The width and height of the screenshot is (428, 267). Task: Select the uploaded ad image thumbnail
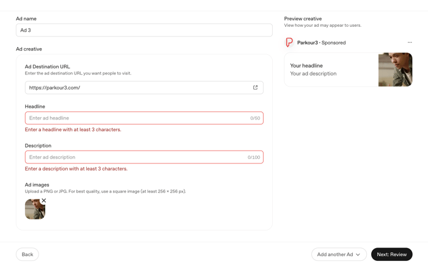[x=35, y=209]
